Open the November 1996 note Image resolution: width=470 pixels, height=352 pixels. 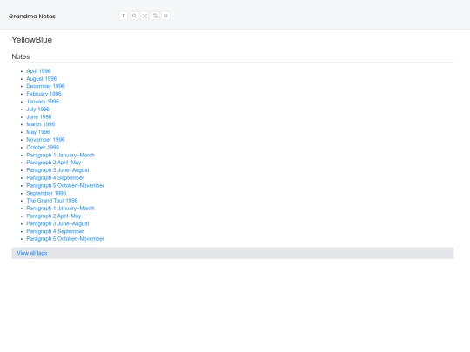click(x=45, y=139)
